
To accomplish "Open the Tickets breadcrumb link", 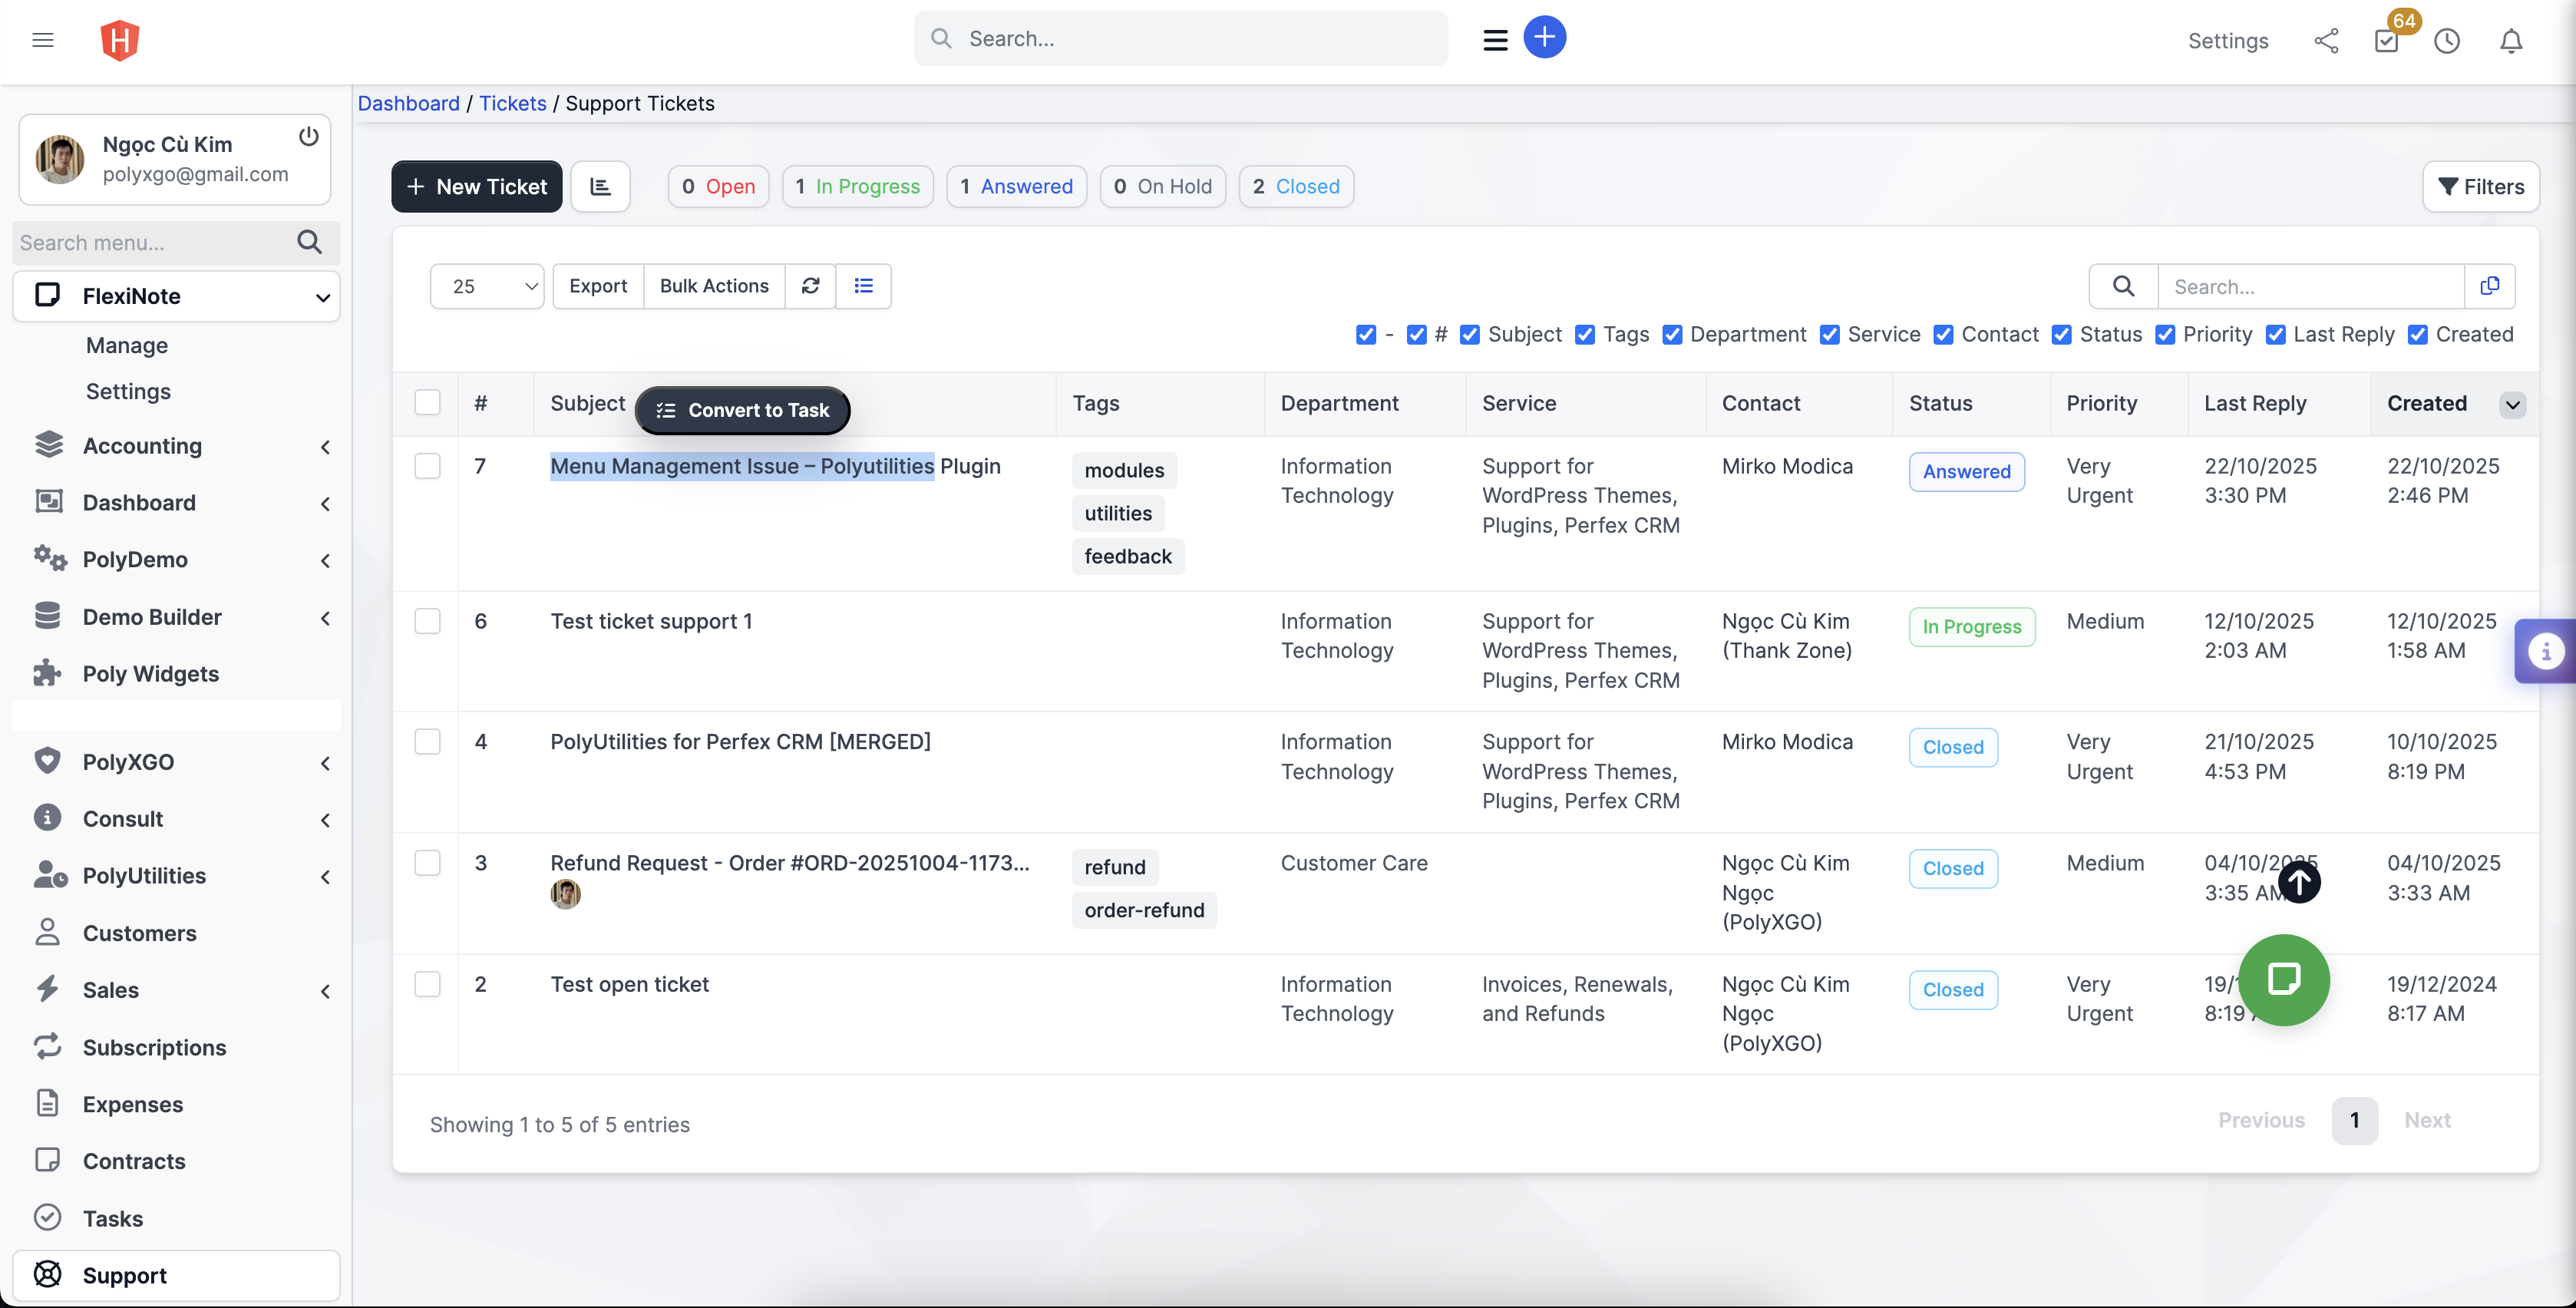I will click(x=512, y=103).
